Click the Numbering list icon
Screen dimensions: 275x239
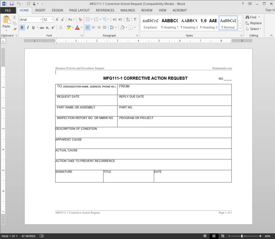pos(96,19)
